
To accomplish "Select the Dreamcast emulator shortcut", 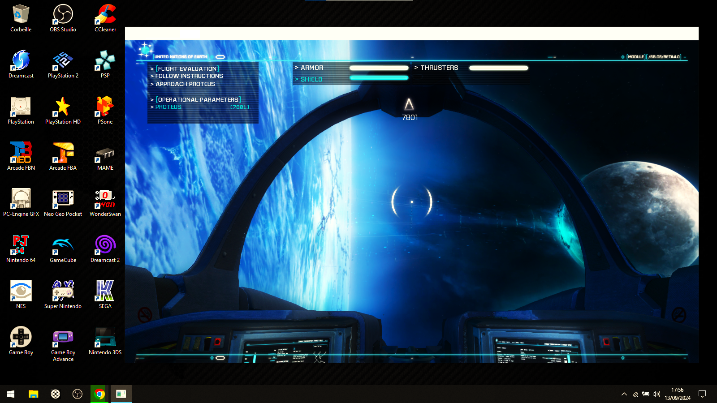I will [x=21, y=64].
